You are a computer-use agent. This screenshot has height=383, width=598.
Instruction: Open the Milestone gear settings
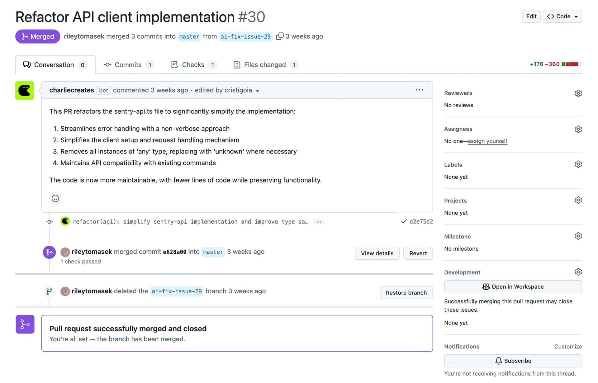(578, 236)
